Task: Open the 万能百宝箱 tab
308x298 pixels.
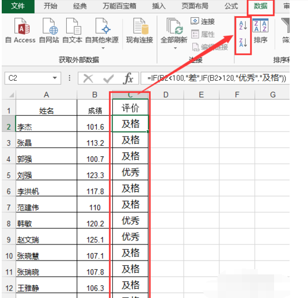Action: pos(119,6)
